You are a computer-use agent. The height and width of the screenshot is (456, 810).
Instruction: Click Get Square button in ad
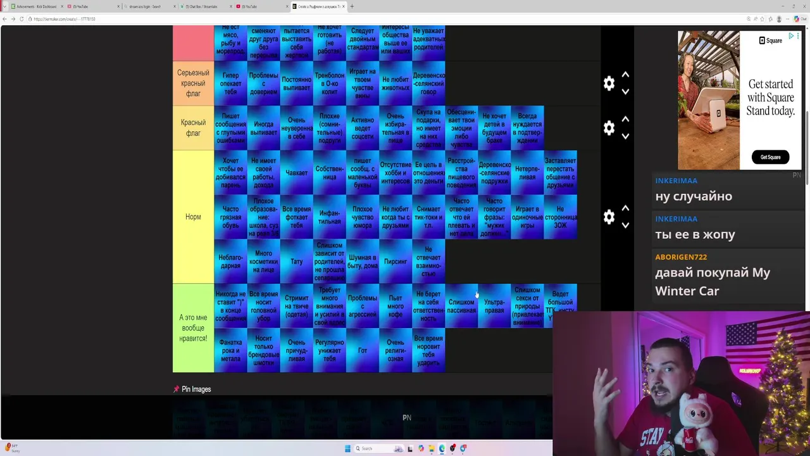click(x=770, y=157)
